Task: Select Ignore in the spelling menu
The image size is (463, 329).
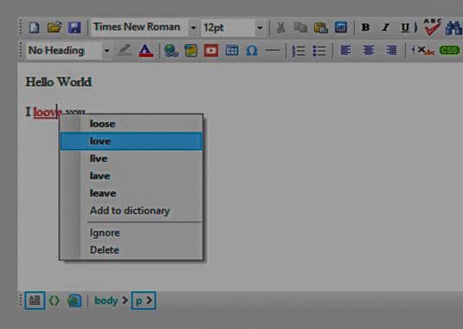Action: pyautogui.click(x=131, y=233)
